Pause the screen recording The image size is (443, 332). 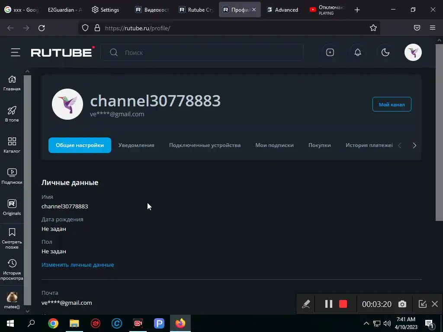[x=329, y=304]
